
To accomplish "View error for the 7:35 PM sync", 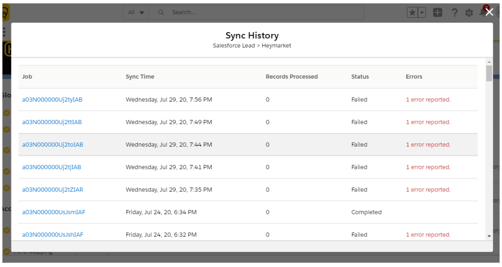I will click(428, 190).
